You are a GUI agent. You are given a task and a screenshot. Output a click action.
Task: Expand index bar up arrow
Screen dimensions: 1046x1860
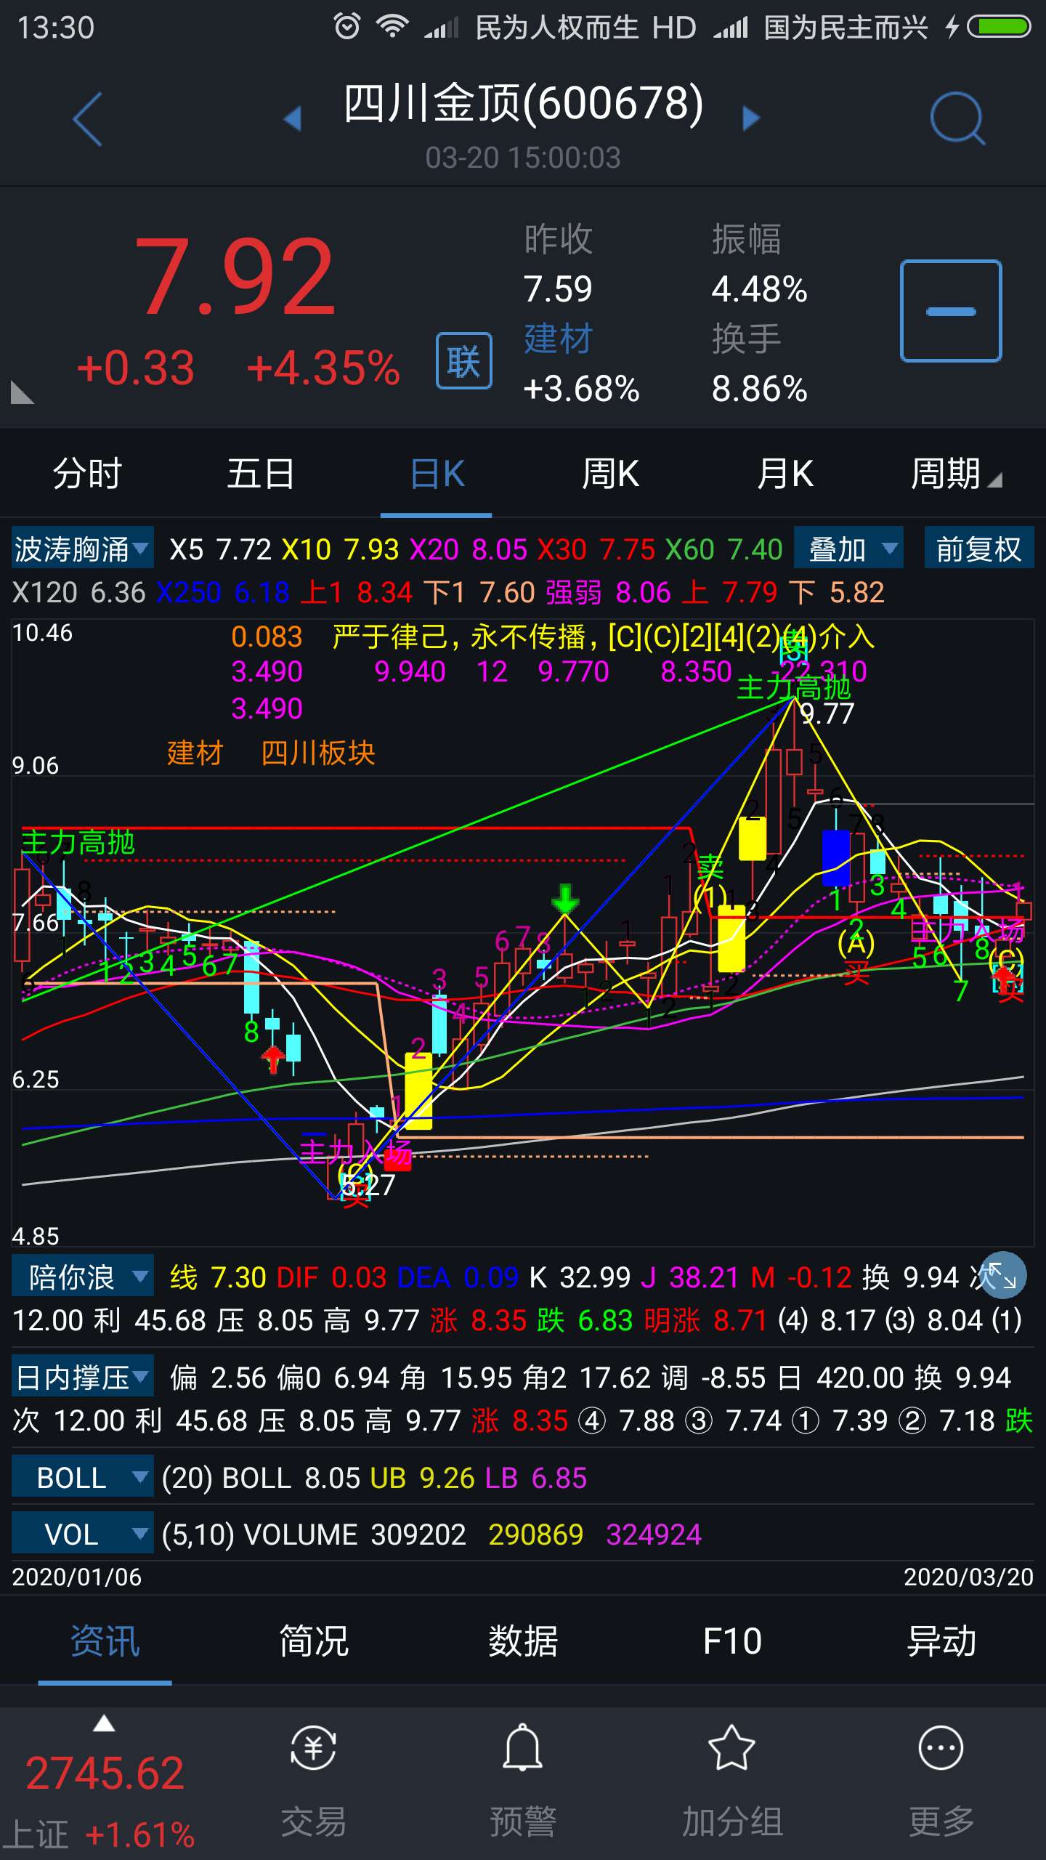click(x=104, y=1723)
